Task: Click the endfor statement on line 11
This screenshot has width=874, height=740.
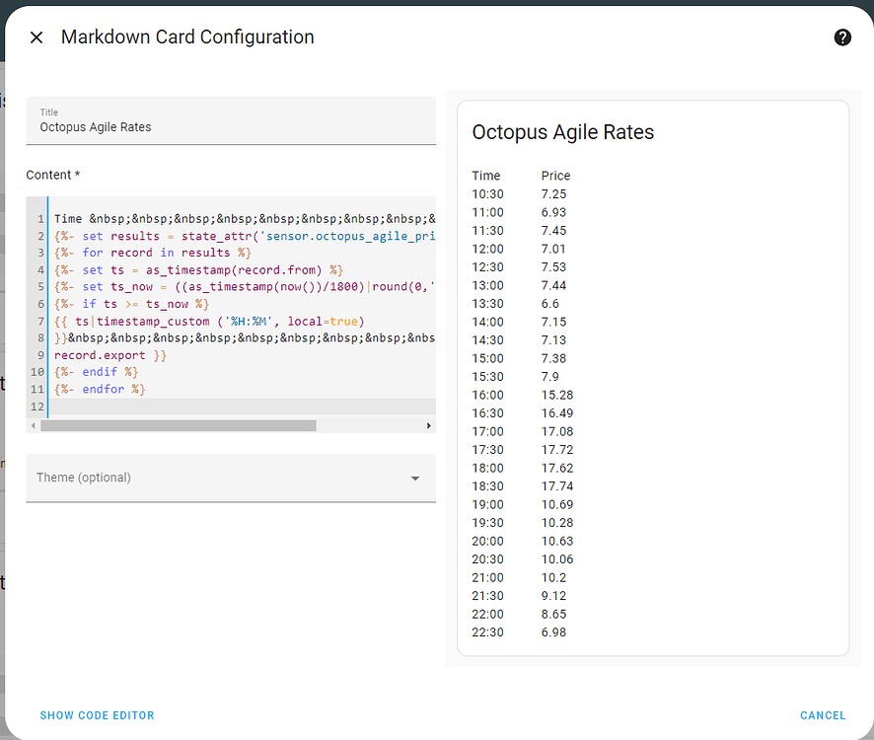Action: [x=102, y=389]
